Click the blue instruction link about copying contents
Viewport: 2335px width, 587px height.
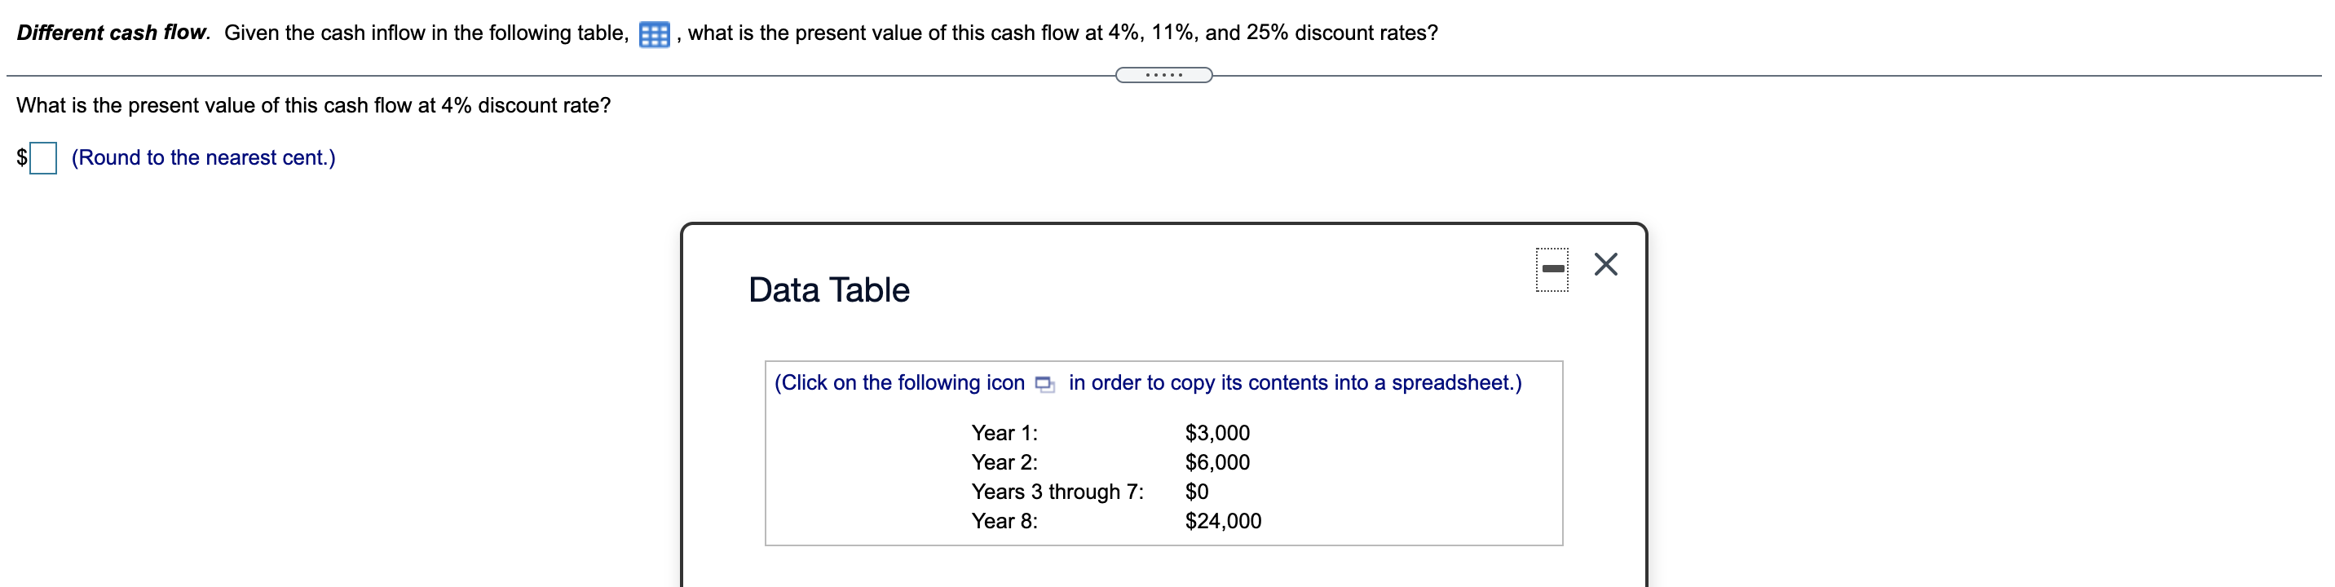[x=1146, y=382]
